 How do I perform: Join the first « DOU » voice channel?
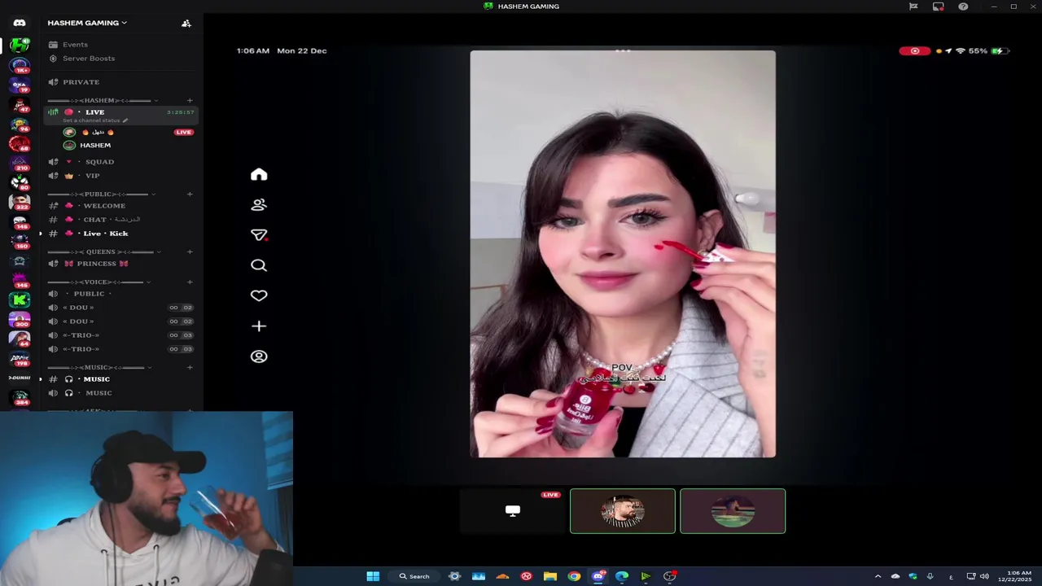coord(120,308)
